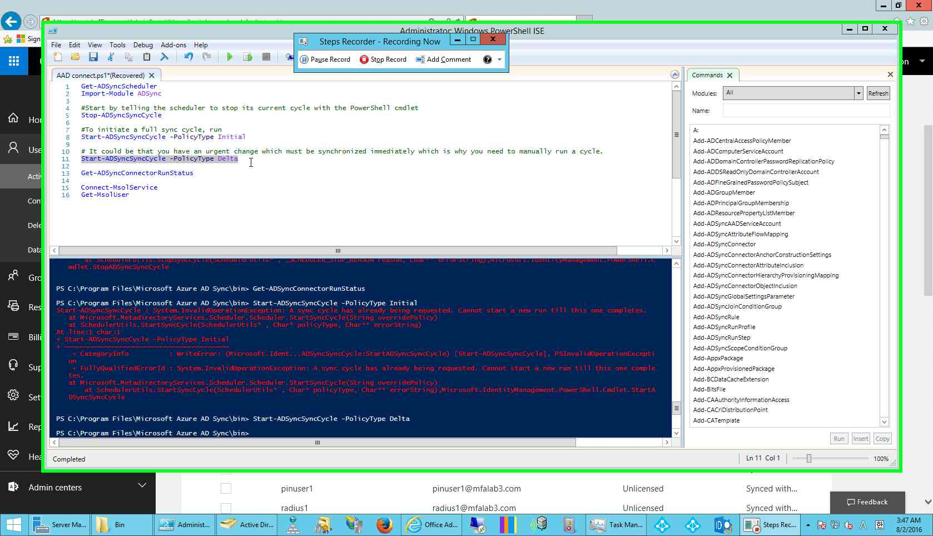Close the Commands add-on pane
933x536 pixels.
click(890, 75)
